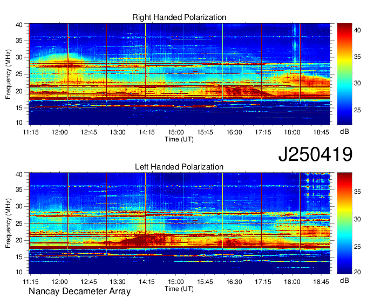
Task: Click the 15 MHz frequency tick of lower plot
Action: coord(19,257)
